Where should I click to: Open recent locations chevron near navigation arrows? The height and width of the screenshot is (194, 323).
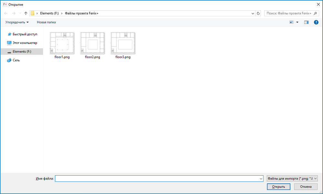pos(20,13)
